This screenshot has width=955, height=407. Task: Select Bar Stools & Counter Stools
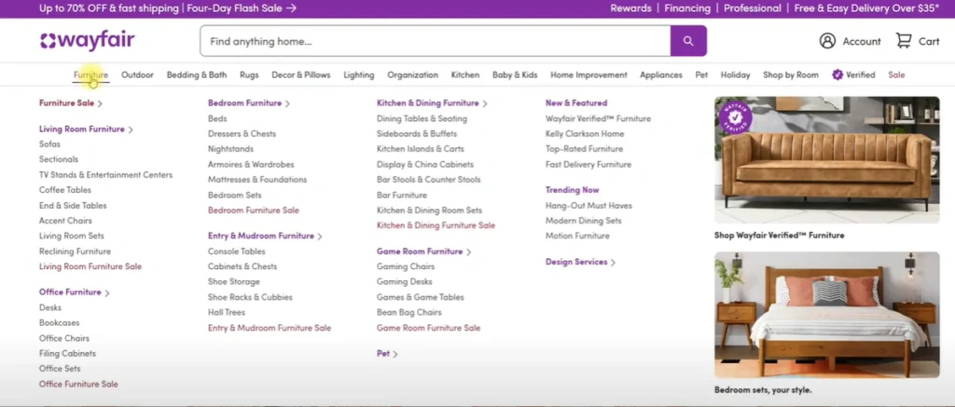click(x=429, y=180)
